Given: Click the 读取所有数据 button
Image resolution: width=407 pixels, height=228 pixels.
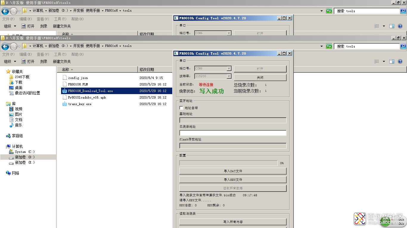Looking at the screenshot, I should tap(233, 188).
